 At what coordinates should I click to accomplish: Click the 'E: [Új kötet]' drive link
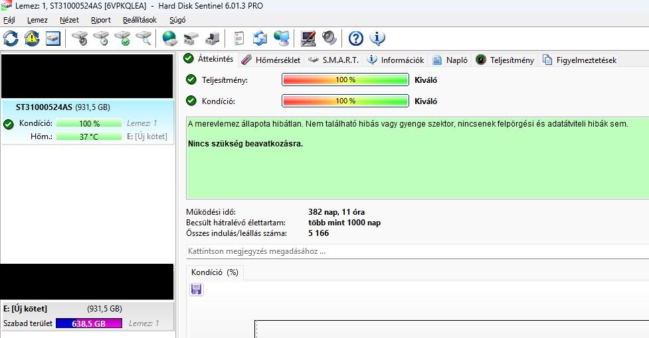point(147,136)
